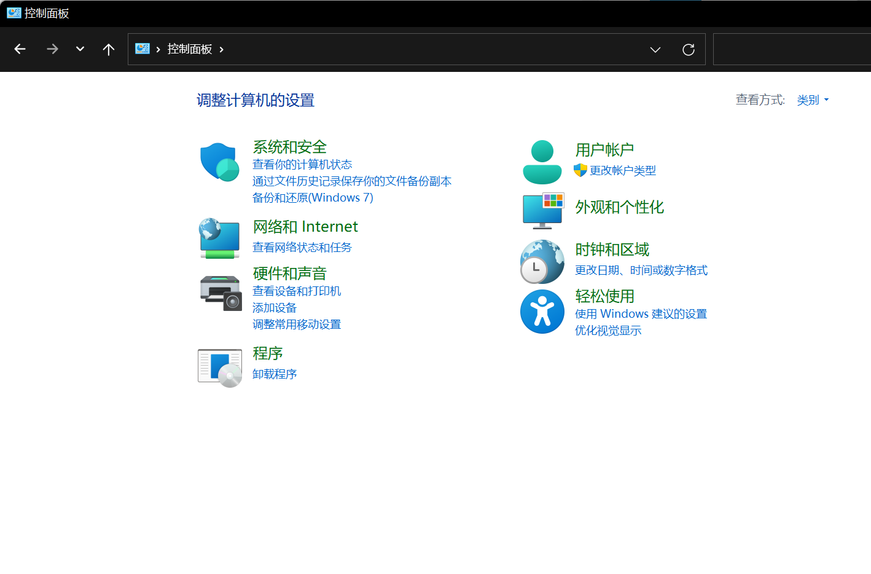Open 时钟和区域 category heading
This screenshot has width=871, height=574.
(612, 250)
